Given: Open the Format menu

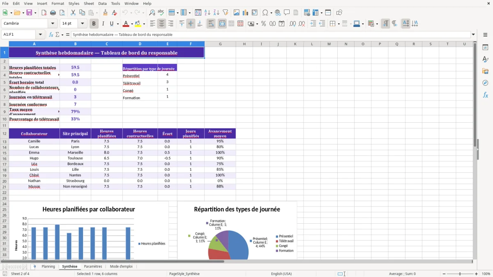Looking at the screenshot, I should 58,3.
